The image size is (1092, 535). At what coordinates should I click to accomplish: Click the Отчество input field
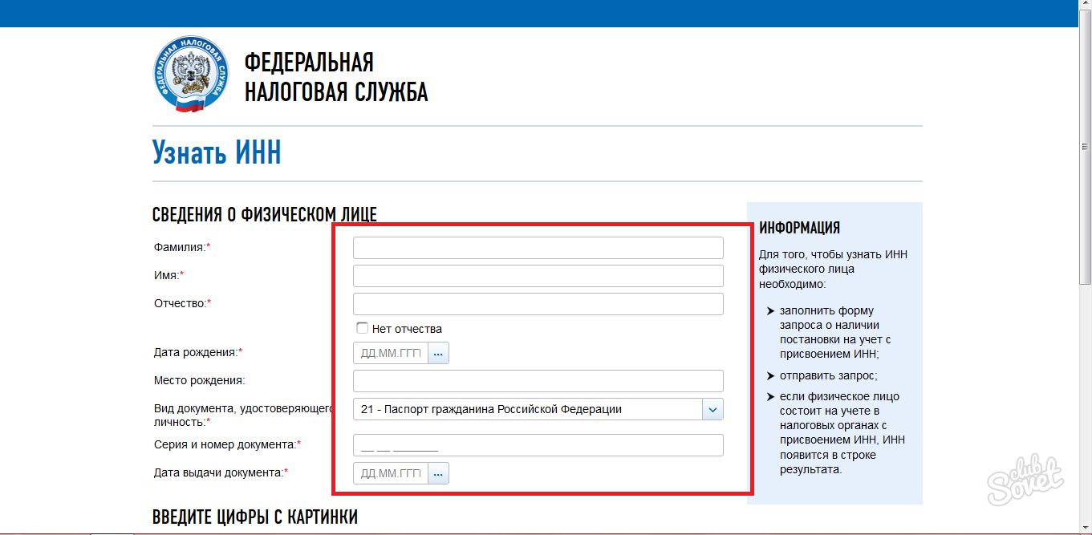(538, 304)
